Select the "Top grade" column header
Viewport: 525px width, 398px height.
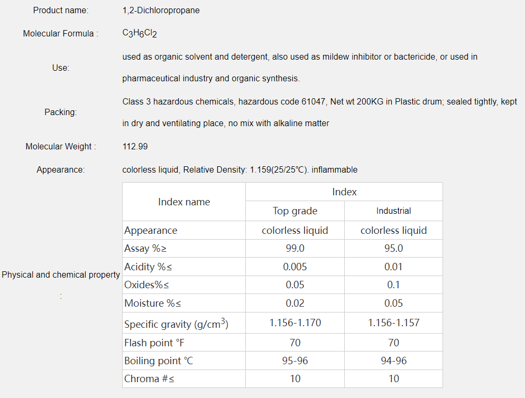pos(295,211)
